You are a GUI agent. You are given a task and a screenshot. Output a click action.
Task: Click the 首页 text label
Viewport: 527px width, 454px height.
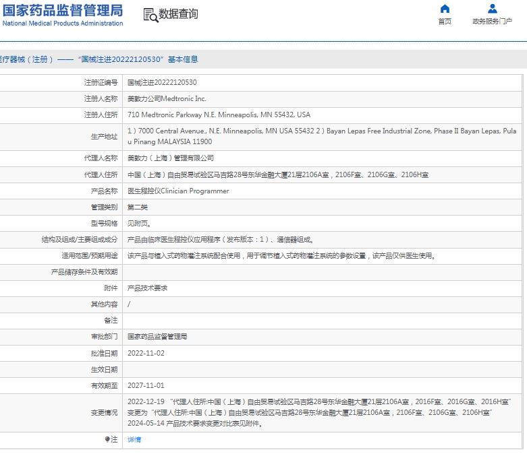tap(445, 22)
